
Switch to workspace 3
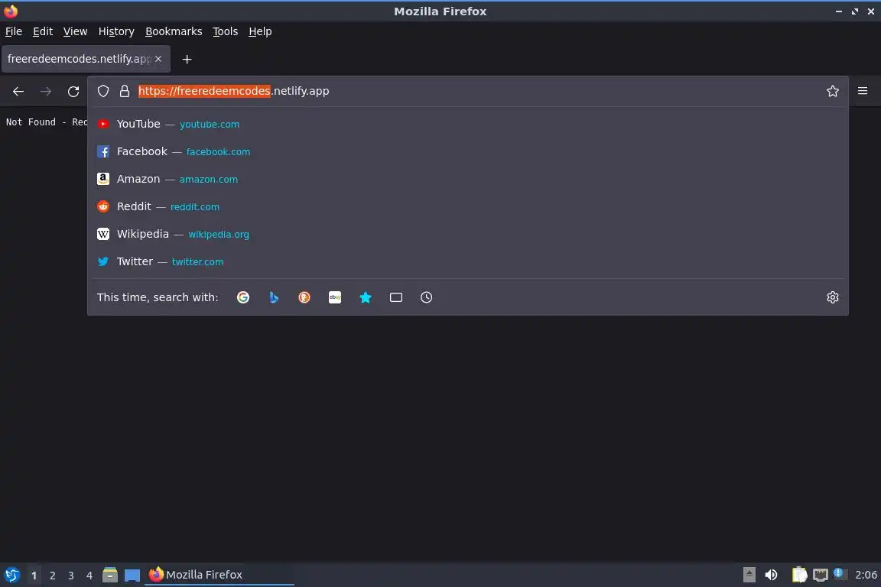tap(71, 576)
